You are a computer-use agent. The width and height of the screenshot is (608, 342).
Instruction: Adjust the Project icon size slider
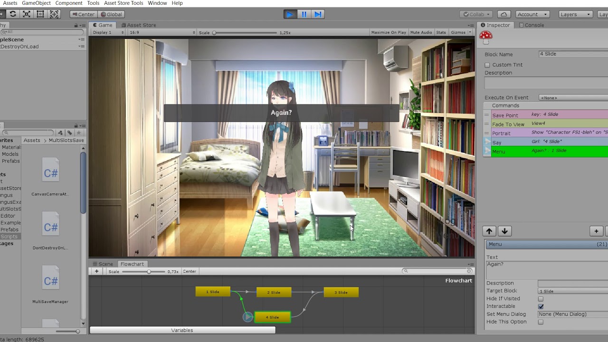coord(68,331)
